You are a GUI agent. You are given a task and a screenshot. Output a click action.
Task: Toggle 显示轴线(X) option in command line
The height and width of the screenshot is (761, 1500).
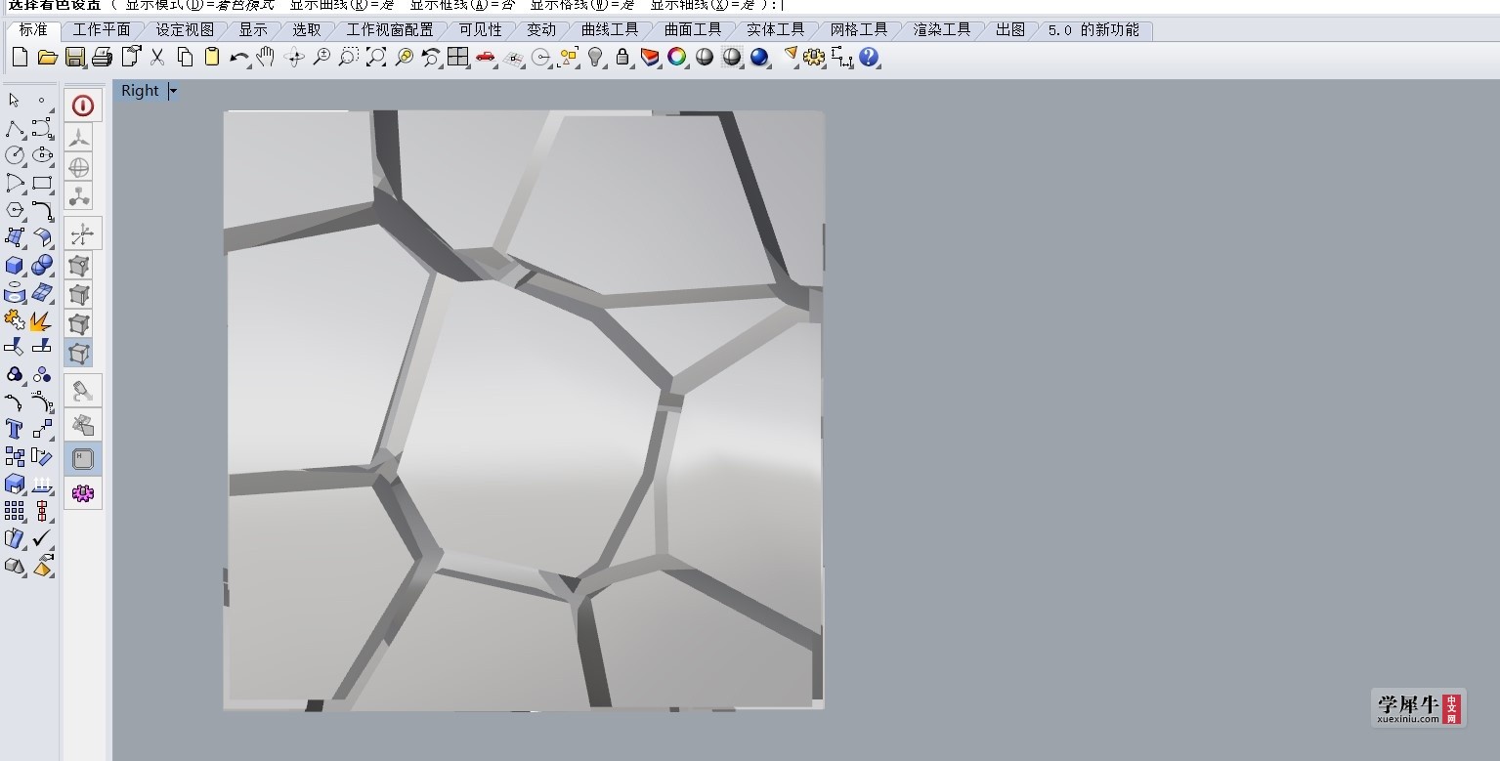(703, 5)
